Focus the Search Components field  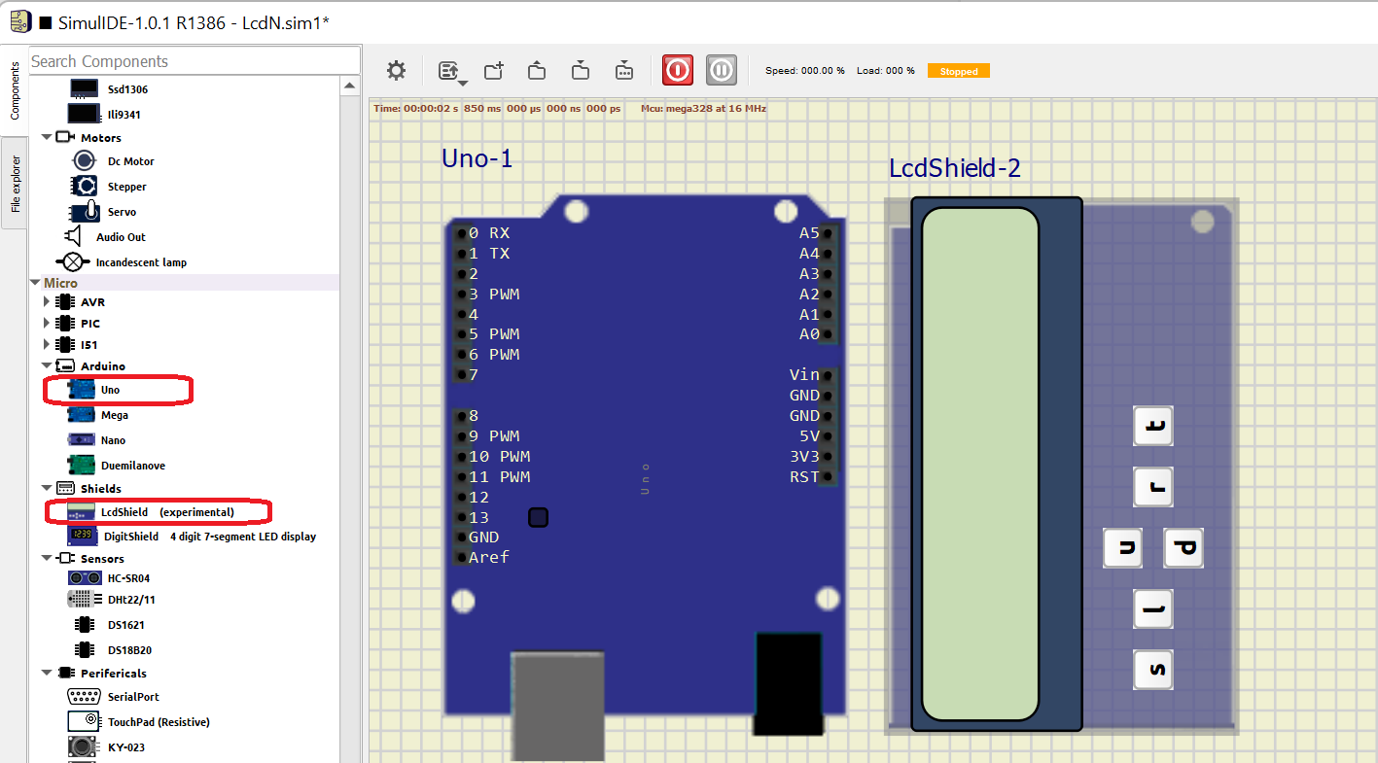point(194,61)
